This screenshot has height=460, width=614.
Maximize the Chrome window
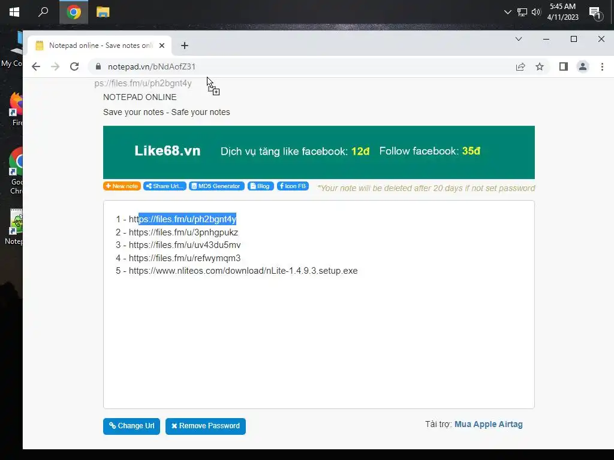pos(574,39)
